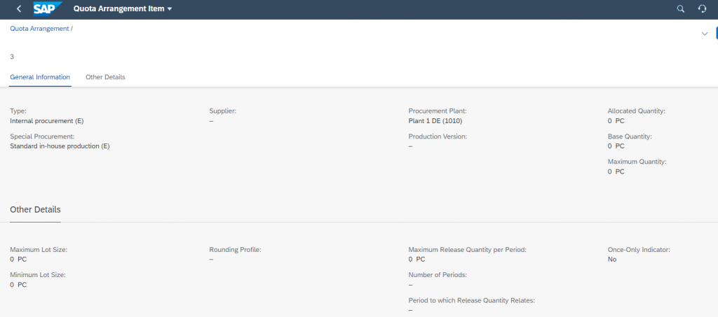Click the Supplier label

[x=222, y=111]
